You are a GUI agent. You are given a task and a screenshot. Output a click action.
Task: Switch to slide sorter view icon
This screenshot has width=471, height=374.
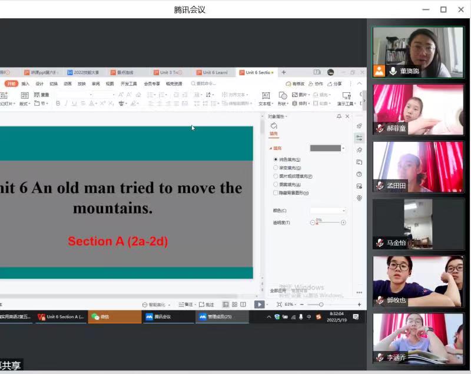(234, 305)
